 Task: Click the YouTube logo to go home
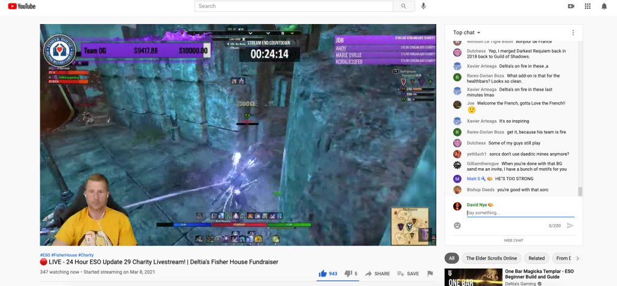[x=22, y=6]
